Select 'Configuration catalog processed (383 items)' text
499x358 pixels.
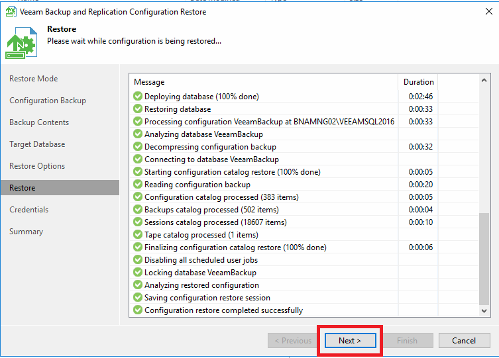221,197
